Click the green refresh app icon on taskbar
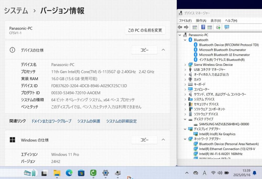The width and height of the screenshot is (262, 179). (x=94, y=173)
